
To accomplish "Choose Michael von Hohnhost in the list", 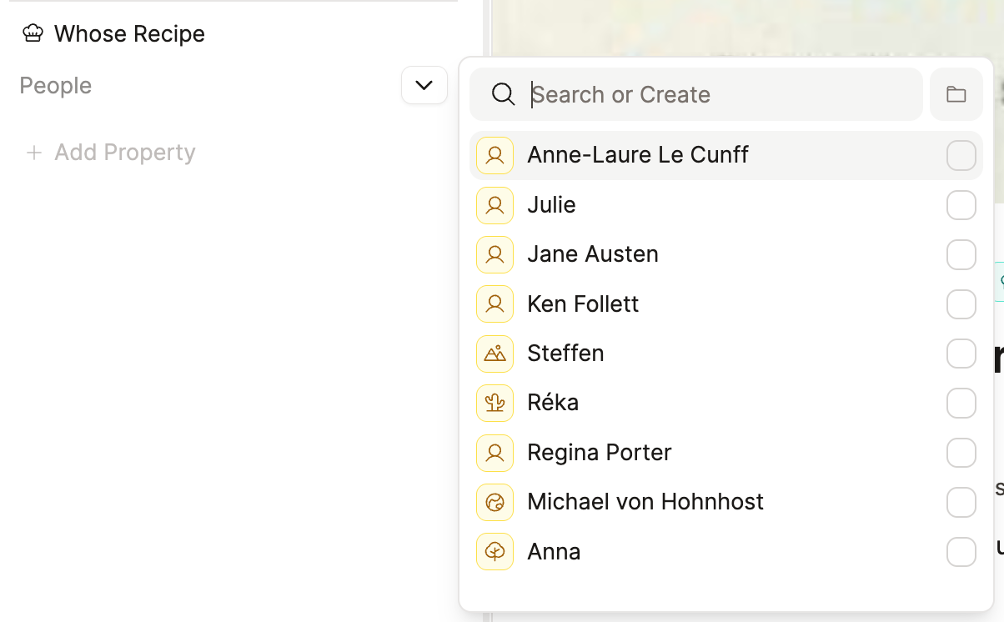I will tap(645, 502).
